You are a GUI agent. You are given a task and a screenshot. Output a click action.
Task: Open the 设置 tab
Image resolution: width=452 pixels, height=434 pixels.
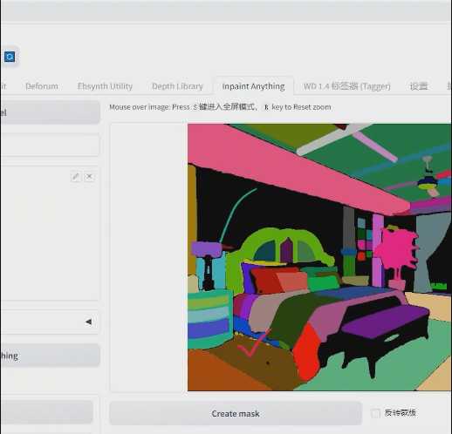click(419, 86)
